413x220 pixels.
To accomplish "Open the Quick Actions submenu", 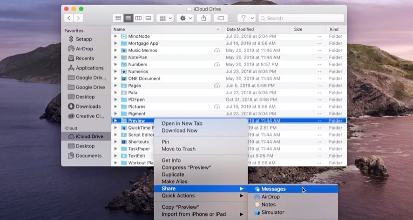I will click(201, 196).
